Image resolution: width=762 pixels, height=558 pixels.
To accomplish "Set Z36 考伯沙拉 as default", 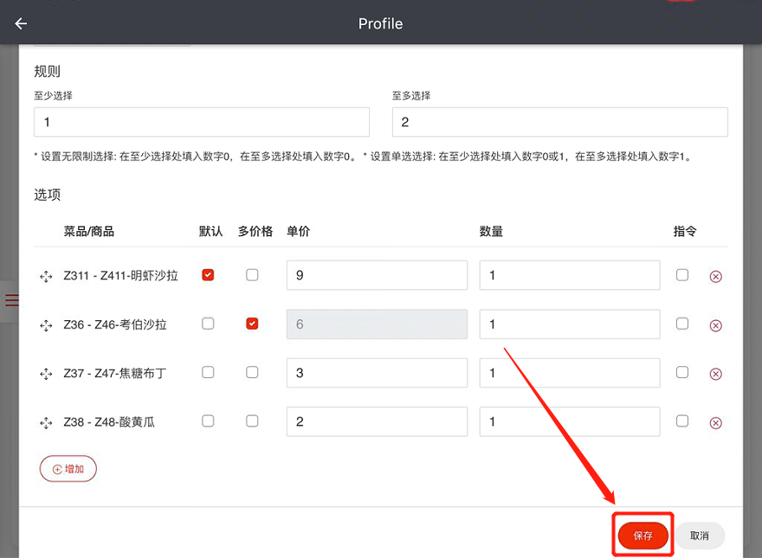I will (208, 324).
